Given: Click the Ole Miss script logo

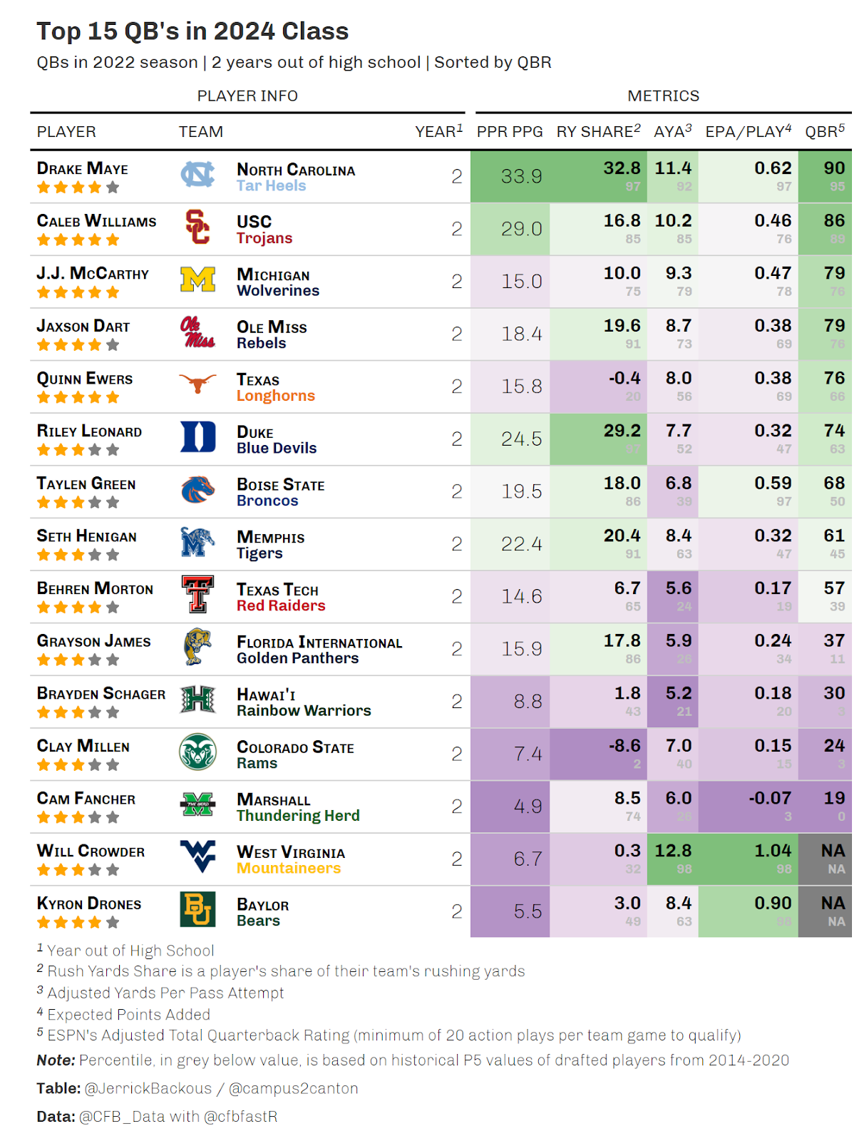Looking at the screenshot, I should tap(197, 332).
